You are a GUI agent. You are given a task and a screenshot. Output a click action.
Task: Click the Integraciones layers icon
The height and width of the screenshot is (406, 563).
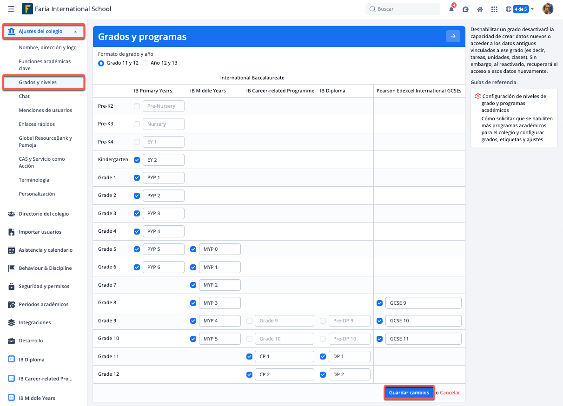point(12,322)
